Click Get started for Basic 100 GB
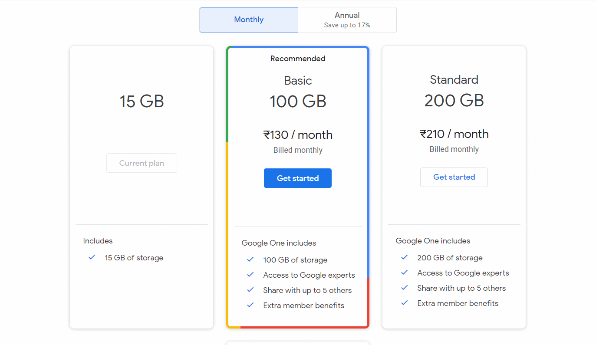This screenshot has width=596, height=345. pyautogui.click(x=298, y=178)
